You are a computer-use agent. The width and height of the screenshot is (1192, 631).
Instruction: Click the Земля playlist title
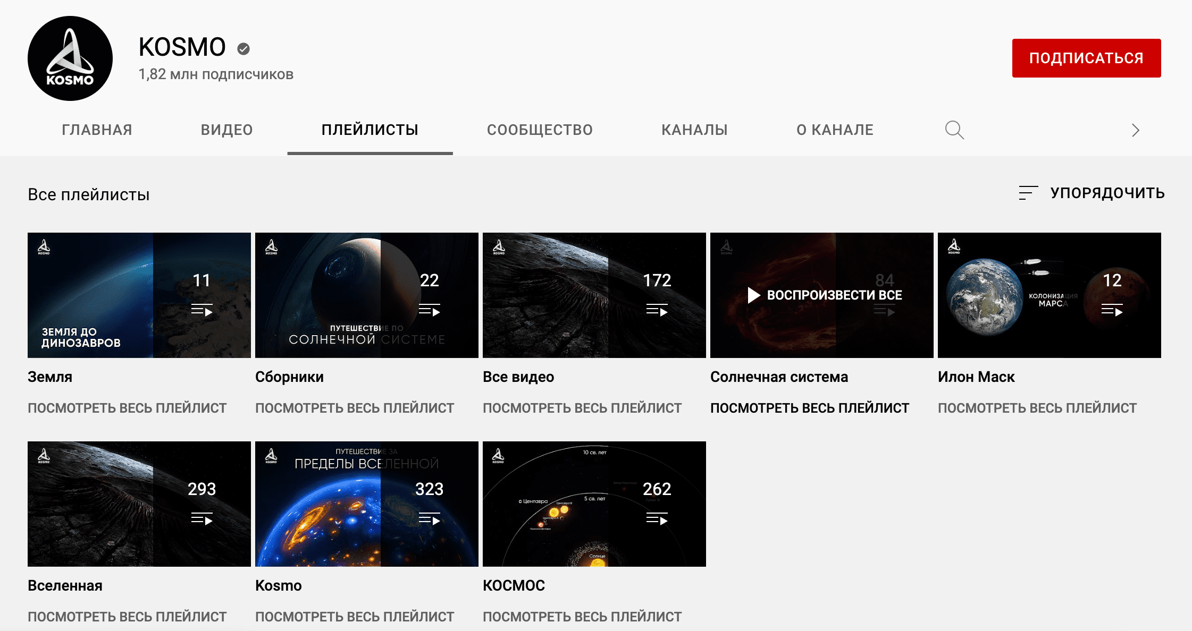pyautogui.click(x=50, y=377)
